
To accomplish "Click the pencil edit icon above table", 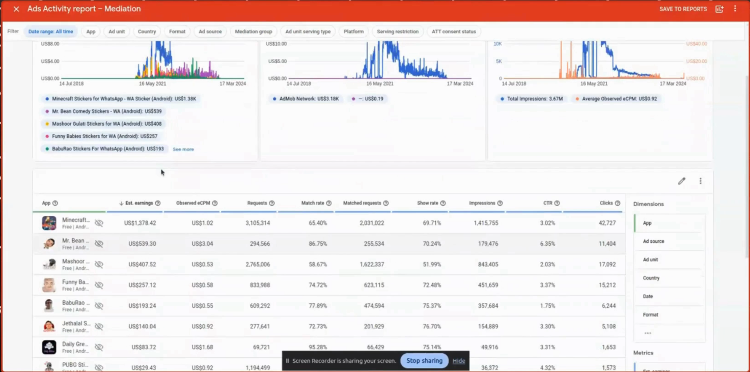I will coord(681,181).
